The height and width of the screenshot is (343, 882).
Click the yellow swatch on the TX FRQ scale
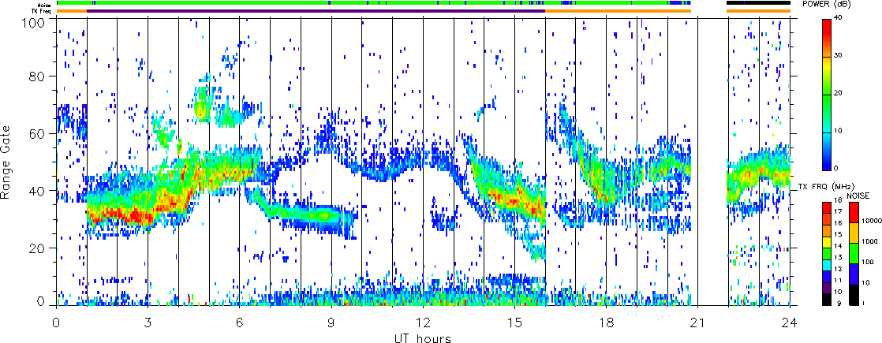pos(827,242)
